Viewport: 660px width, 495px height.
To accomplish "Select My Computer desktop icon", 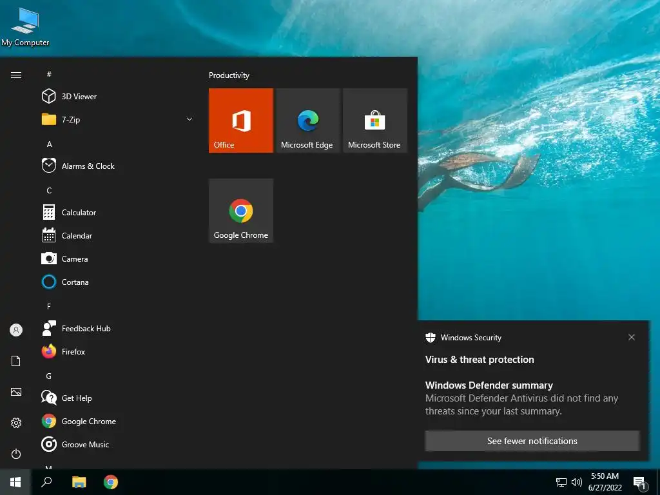I will [x=25, y=26].
